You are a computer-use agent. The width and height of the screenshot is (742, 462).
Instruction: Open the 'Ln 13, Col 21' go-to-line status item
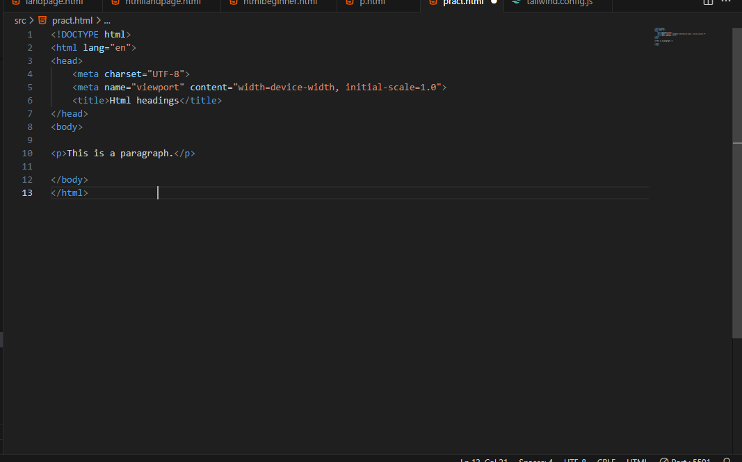click(483, 460)
